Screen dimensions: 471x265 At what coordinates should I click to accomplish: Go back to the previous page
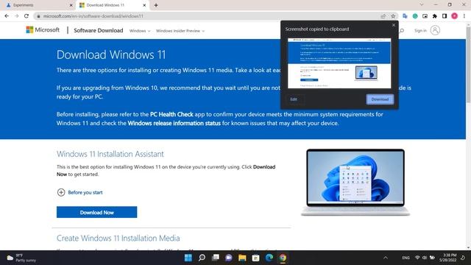pos(7,16)
